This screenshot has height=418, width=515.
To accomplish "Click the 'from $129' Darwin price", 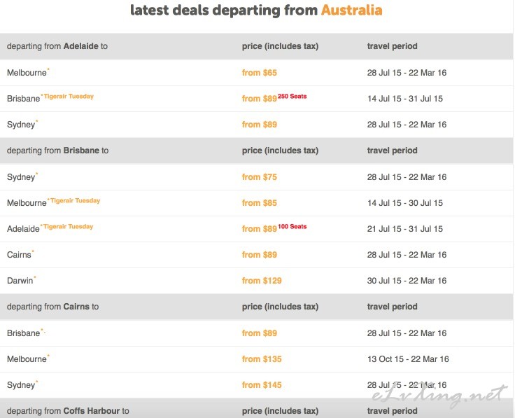I will (x=262, y=281).
